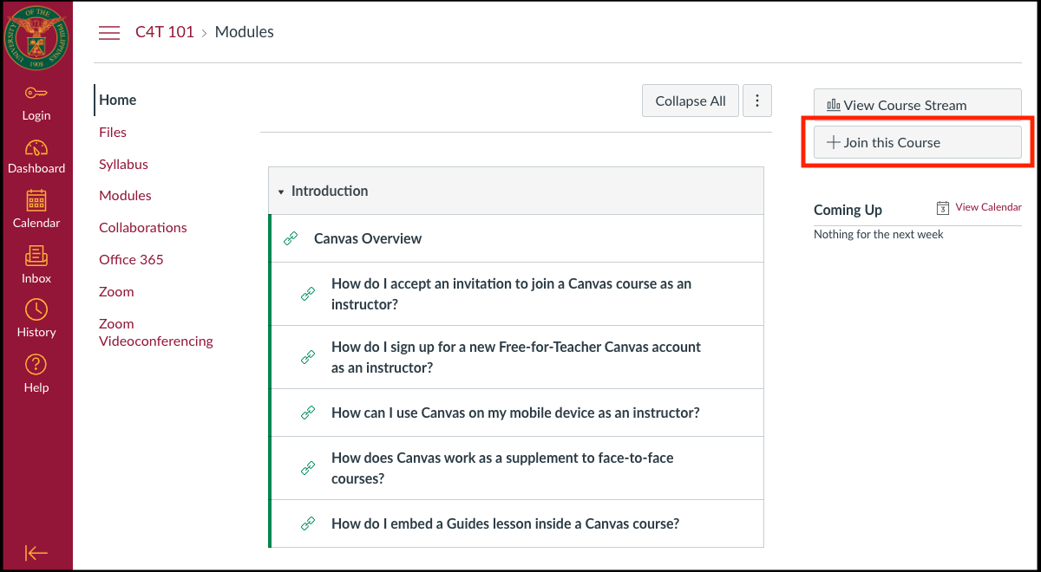This screenshot has width=1041, height=572.
Task: Toggle the hamburger course menu
Action: click(109, 33)
